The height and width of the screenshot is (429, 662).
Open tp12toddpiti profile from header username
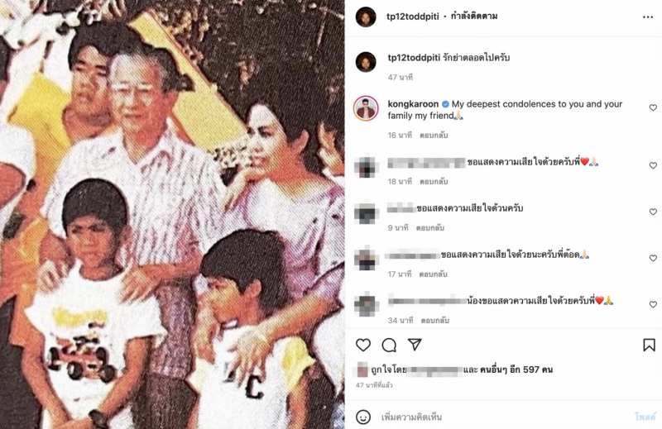point(412,17)
